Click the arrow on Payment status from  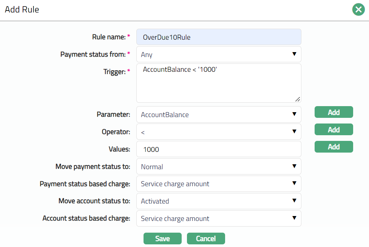coord(294,54)
